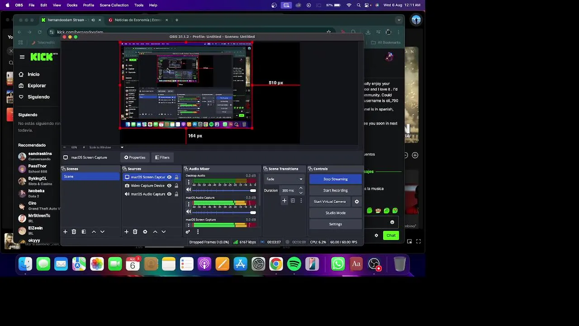This screenshot has width=579, height=326.
Task: Open virtual camera settings gear
Action: click(356, 201)
